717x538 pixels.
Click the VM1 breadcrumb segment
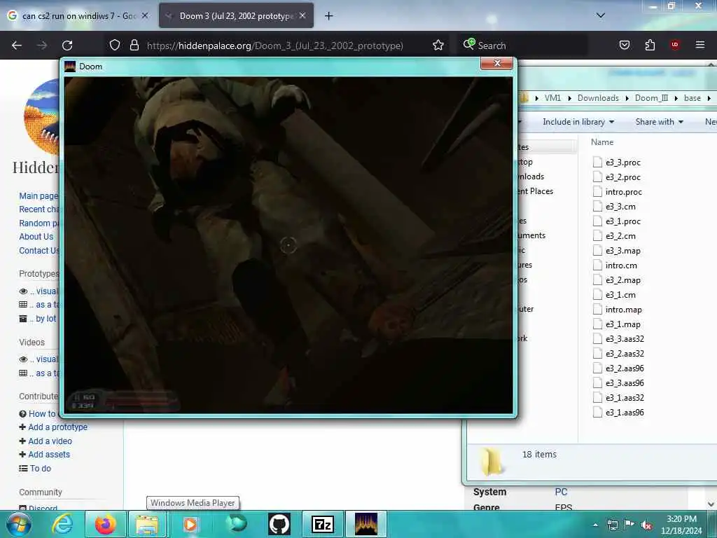click(552, 98)
